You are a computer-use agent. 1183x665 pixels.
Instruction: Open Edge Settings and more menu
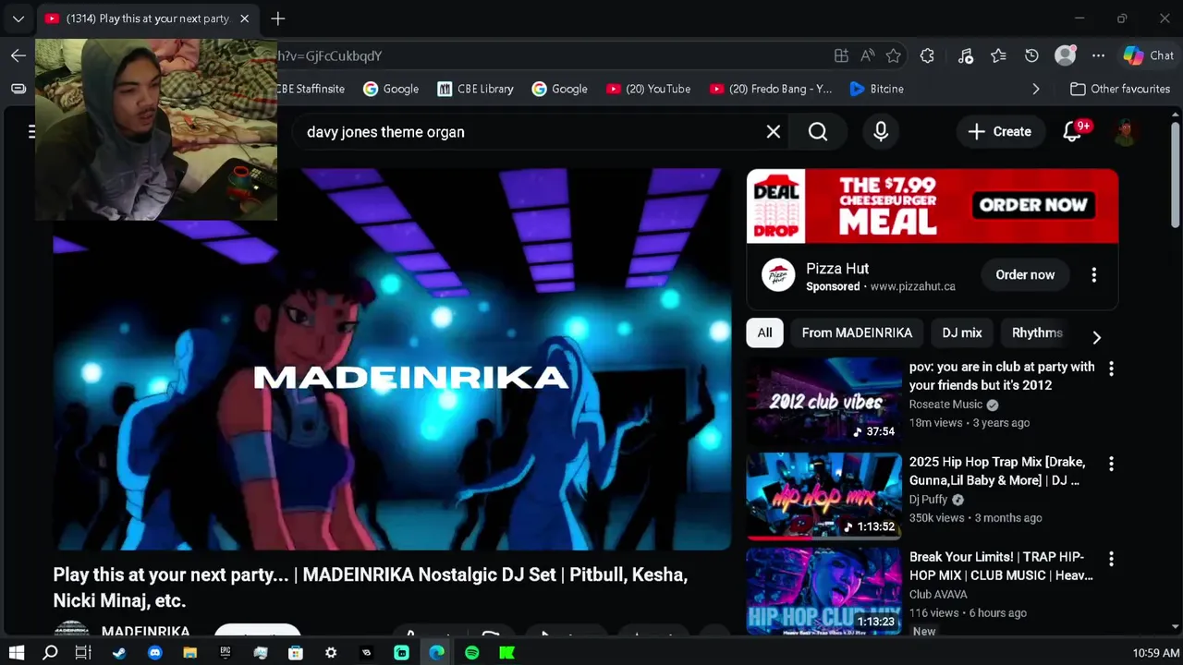(x=1098, y=55)
